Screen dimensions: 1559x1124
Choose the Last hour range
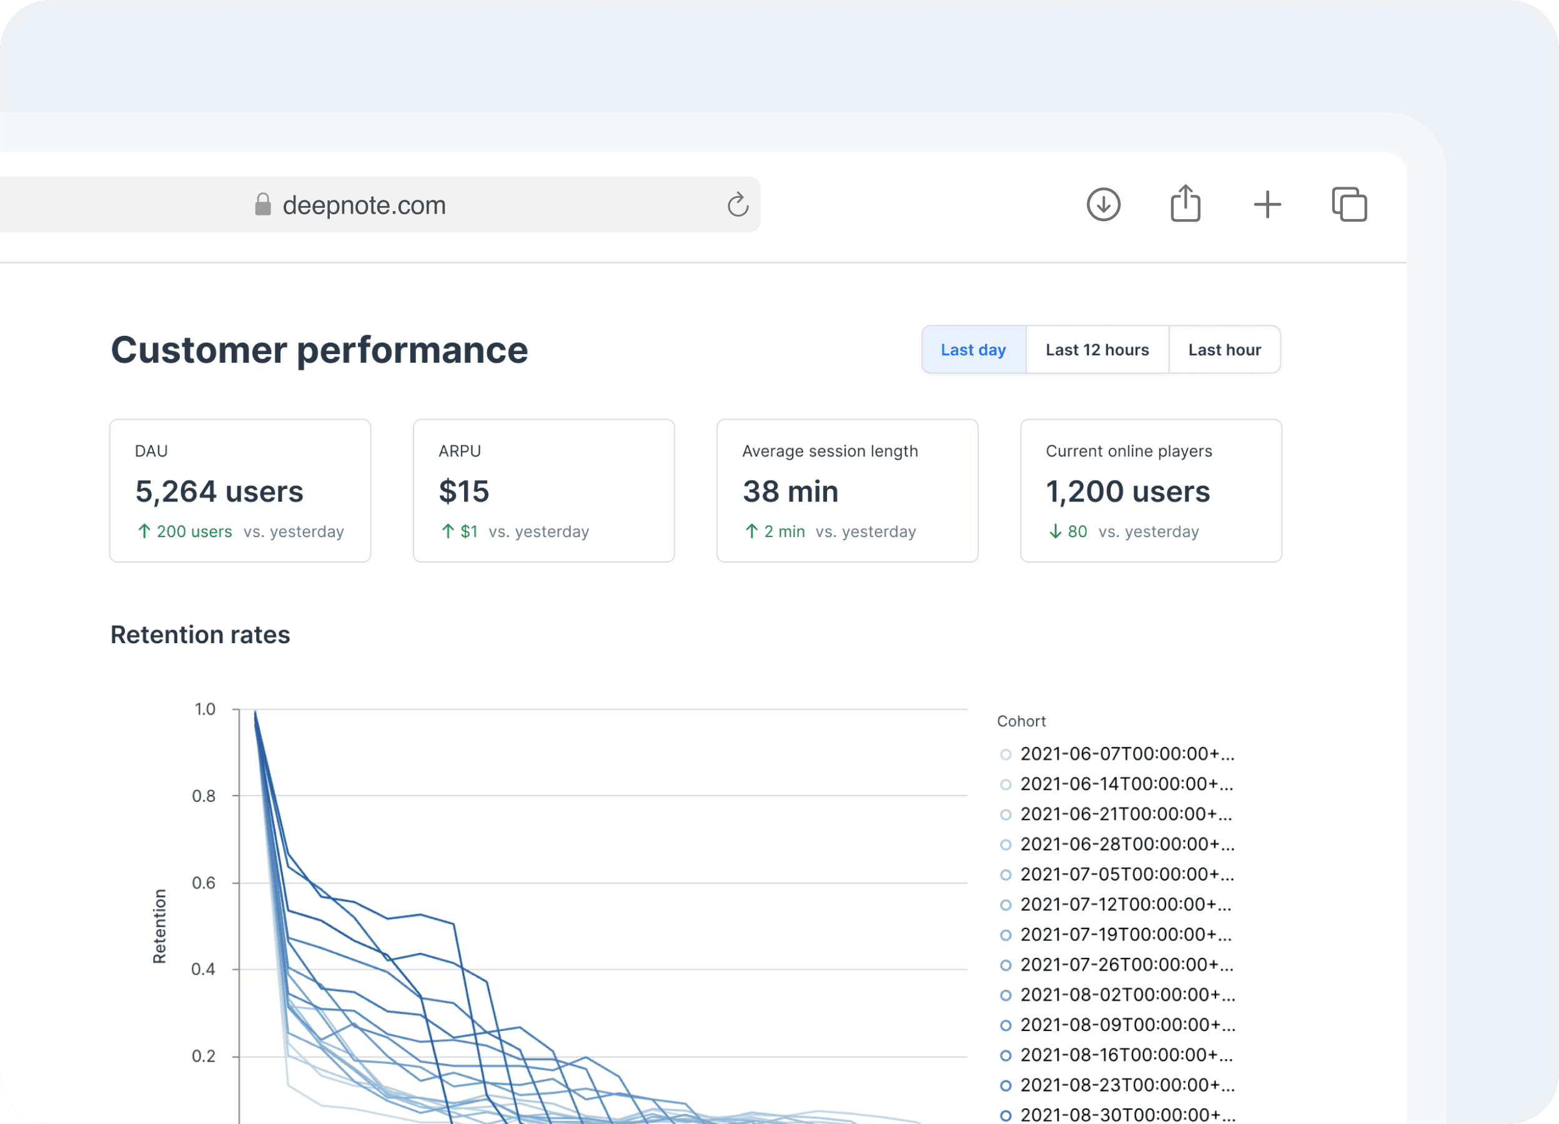[x=1224, y=350]
